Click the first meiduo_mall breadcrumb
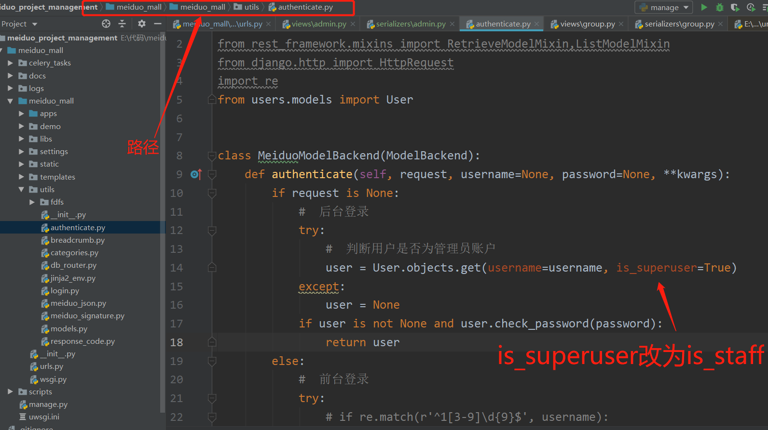The width and height of the screenshot is (768, 430). tap(134, 7)
